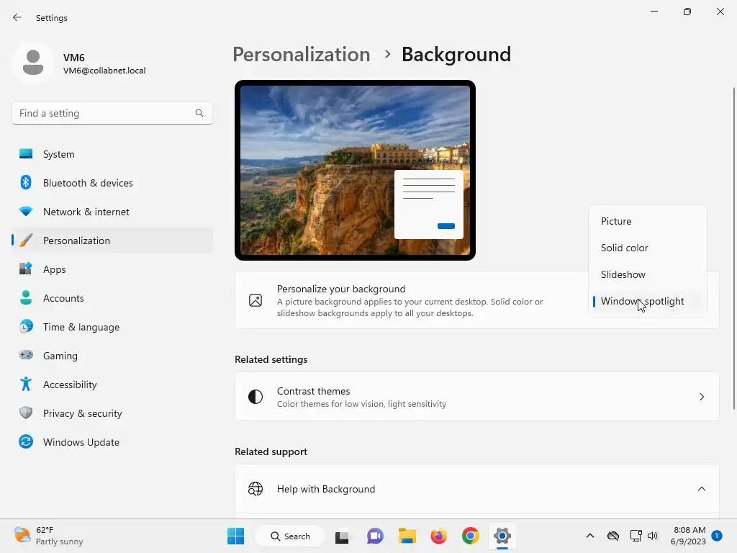This screenshot has width=737, height=553.
Task: Click the Accessibility figure icon
Action: 26,385
